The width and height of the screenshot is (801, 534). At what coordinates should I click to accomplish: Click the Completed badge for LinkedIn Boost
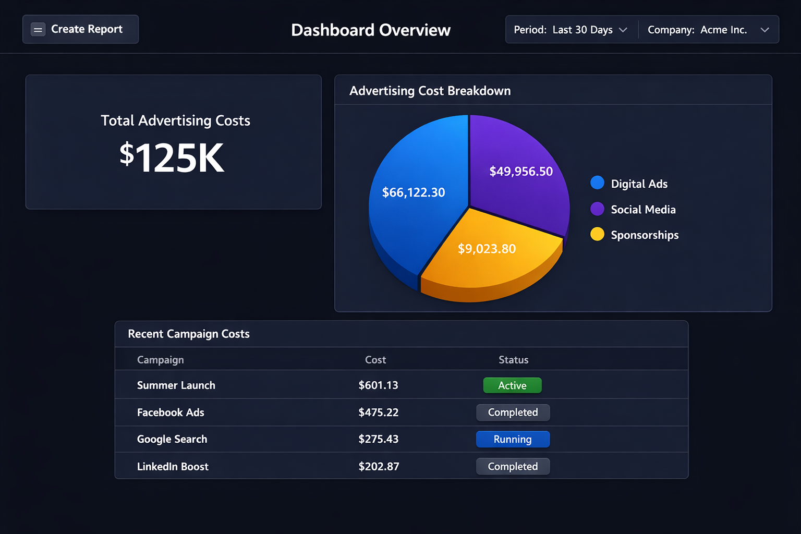(513, 467)
